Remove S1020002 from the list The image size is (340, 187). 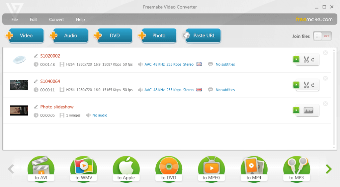pos(325,53)
